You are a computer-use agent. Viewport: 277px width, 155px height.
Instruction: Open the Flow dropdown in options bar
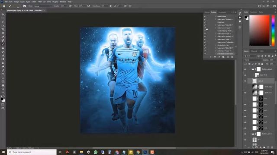coord(84,6)
